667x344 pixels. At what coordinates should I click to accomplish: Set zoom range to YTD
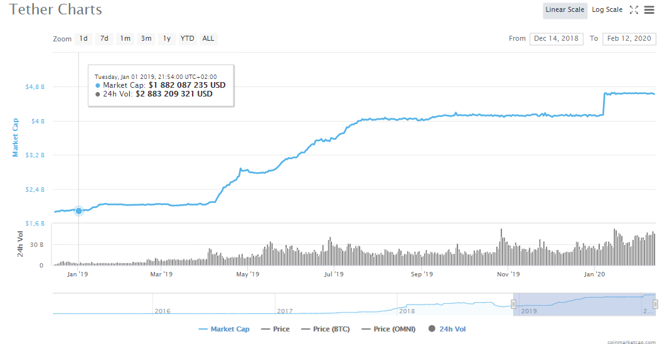[187, 39]
